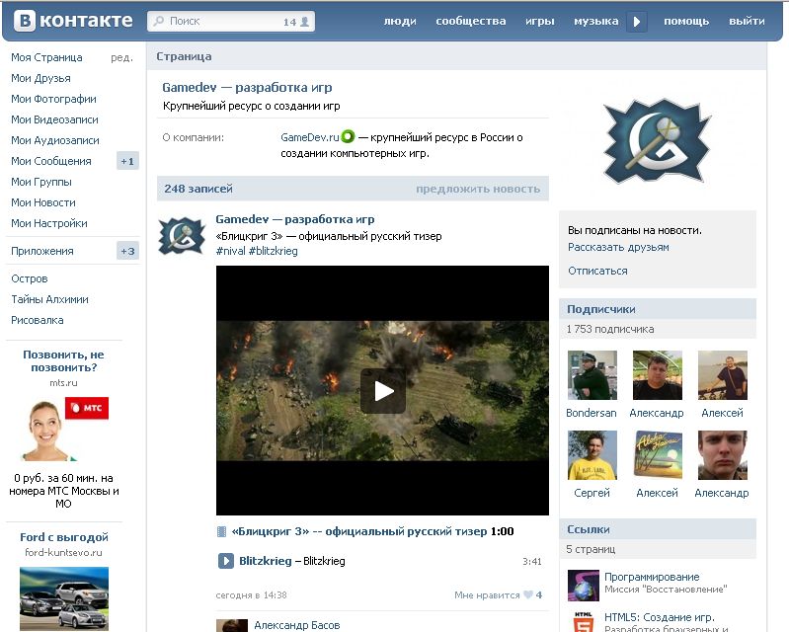
Task: Open the Остров app
Action: [30, 278]
